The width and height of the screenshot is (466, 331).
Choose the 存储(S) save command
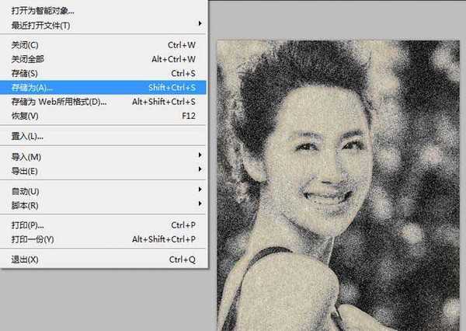click(25, 73)
